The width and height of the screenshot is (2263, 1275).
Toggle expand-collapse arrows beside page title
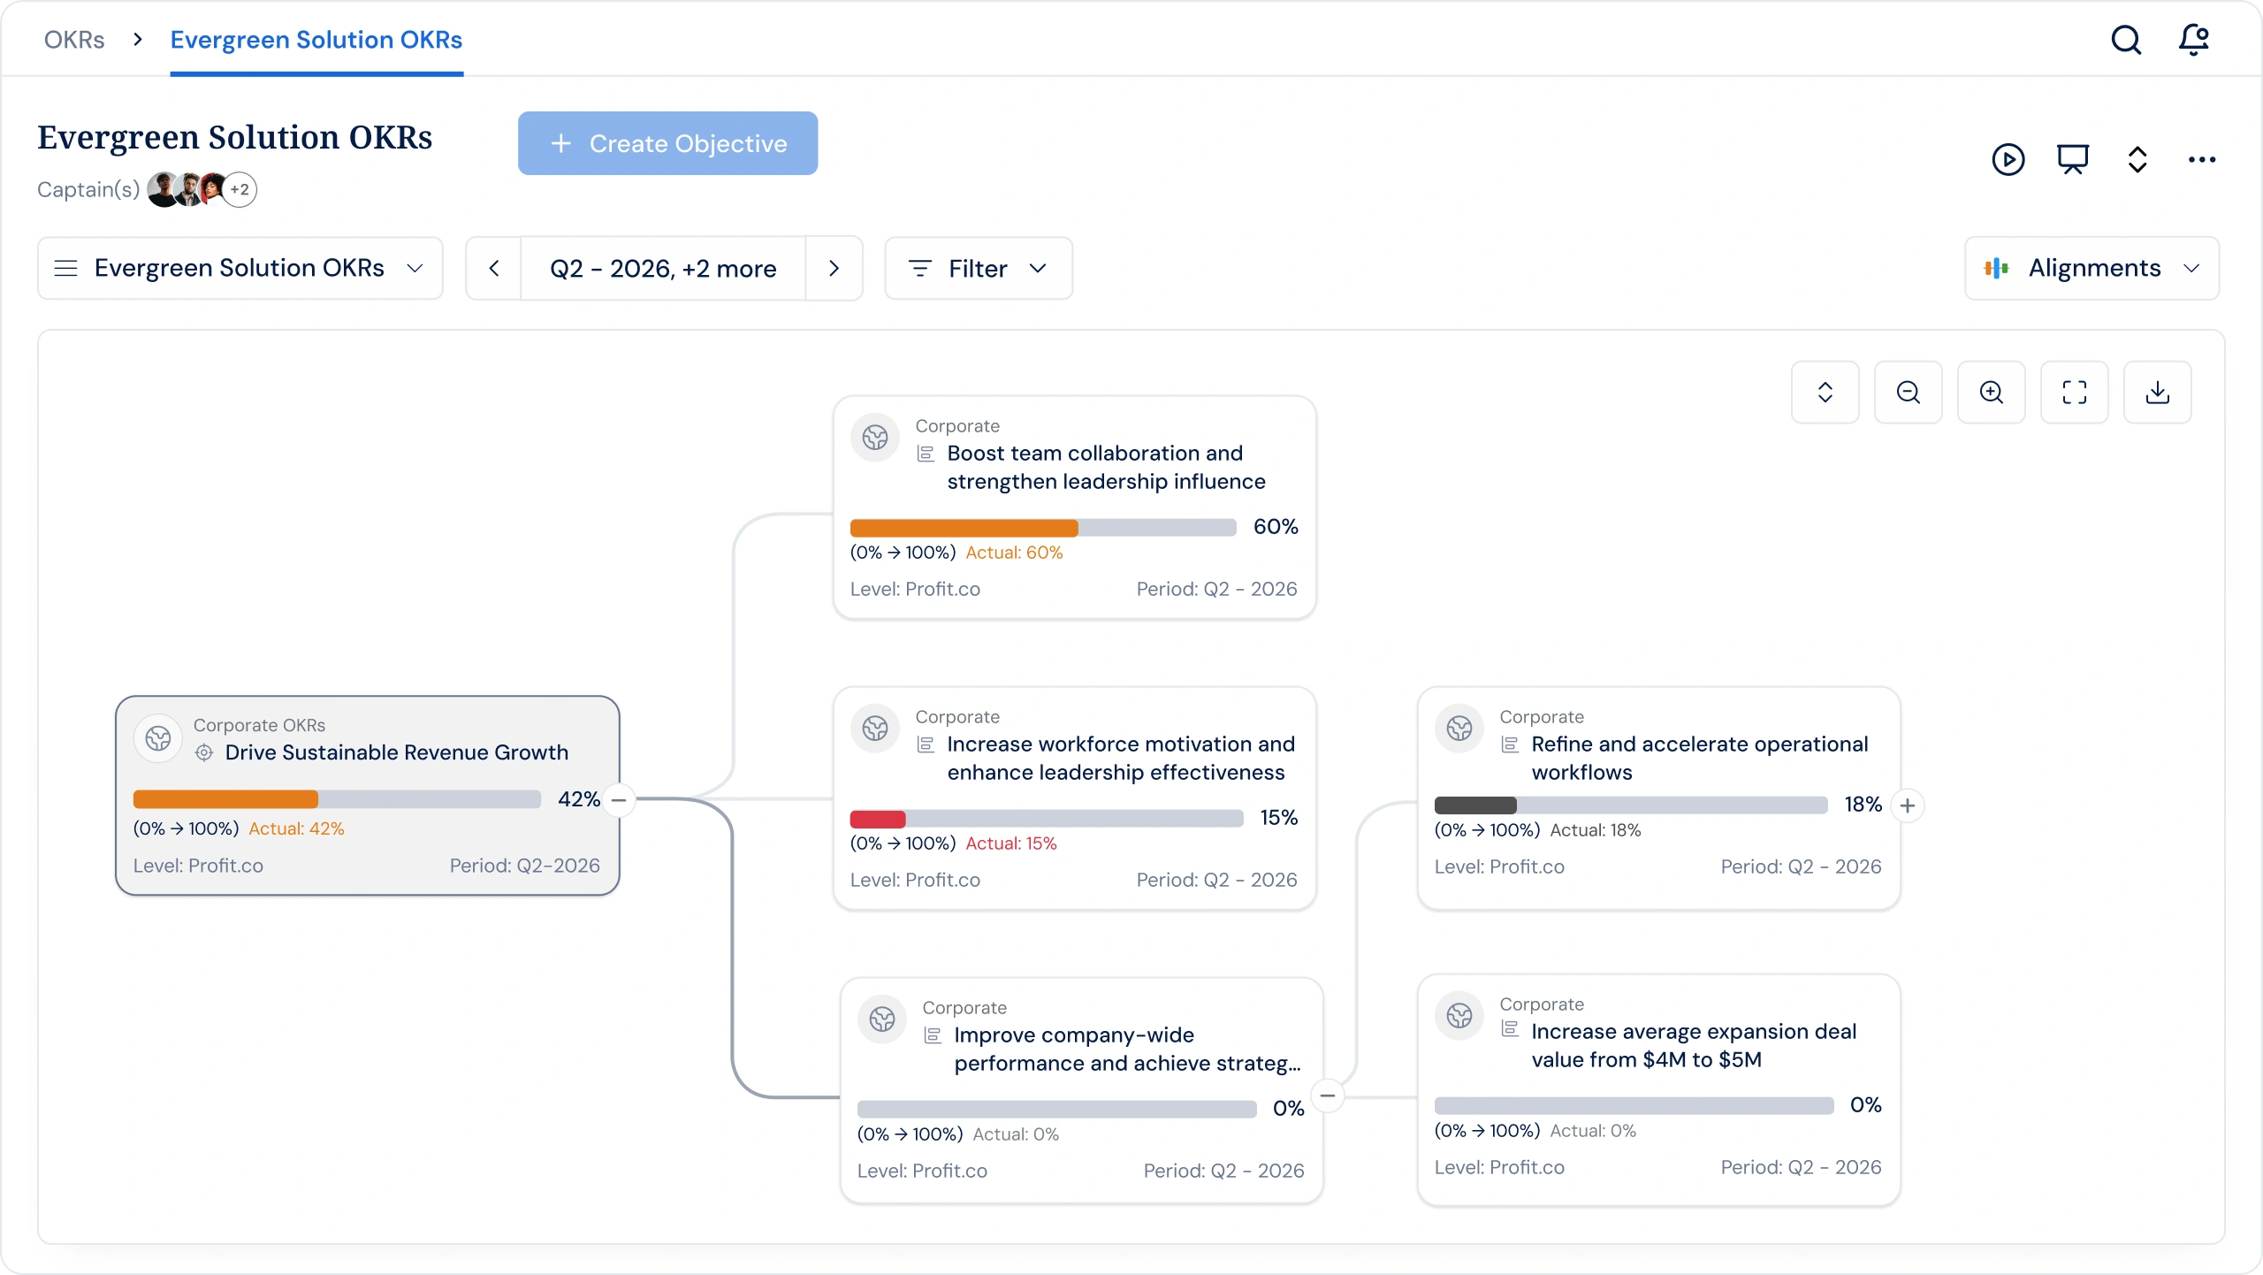(x=2137, y=159)
